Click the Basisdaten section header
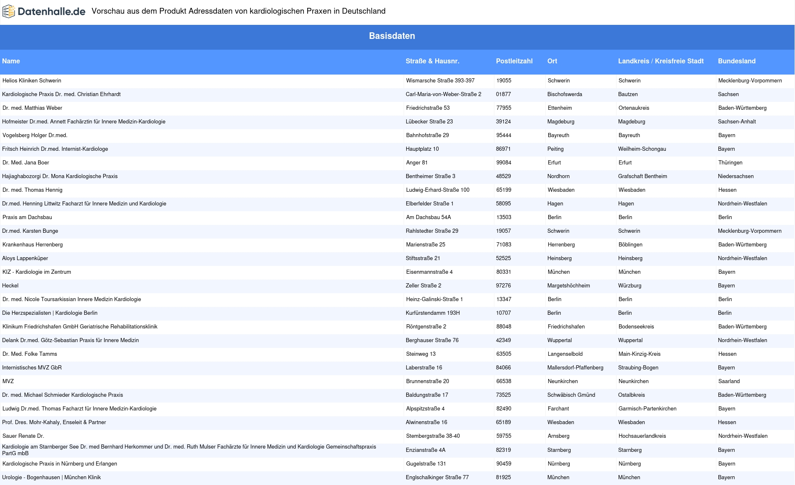This screenshot has height=485, width=795. [x=392, y=36]
